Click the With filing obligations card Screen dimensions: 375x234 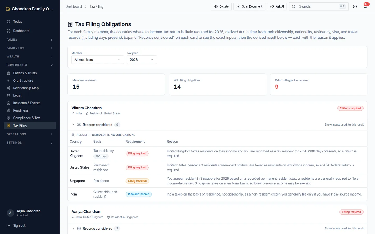click(x=217, y=84)
